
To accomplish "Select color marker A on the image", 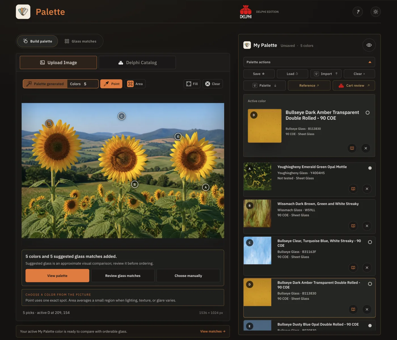I will (206, 187).
